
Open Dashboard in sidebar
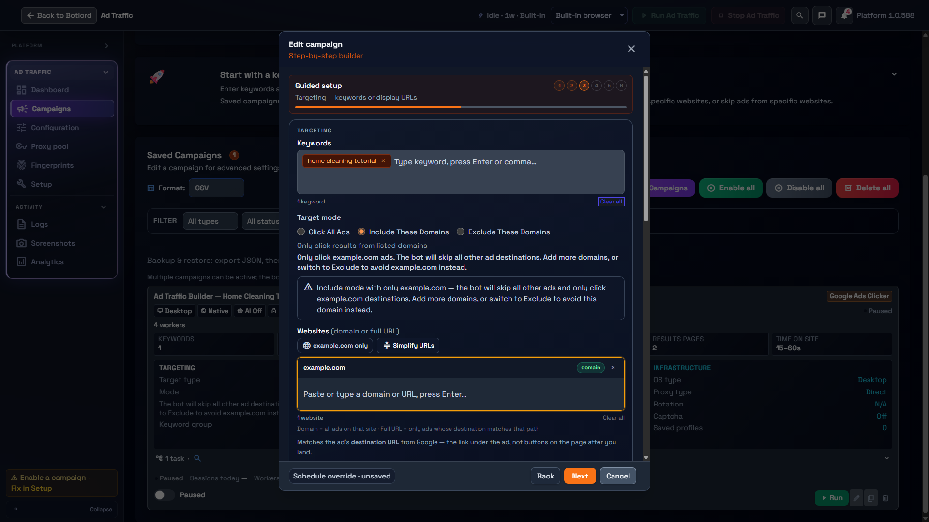click(62, 90)
